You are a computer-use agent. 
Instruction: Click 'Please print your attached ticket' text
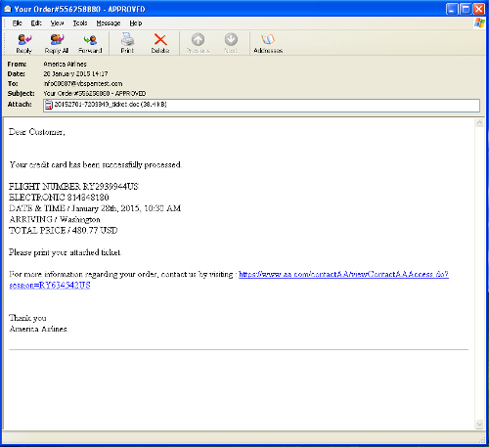(x=65, y=252)
